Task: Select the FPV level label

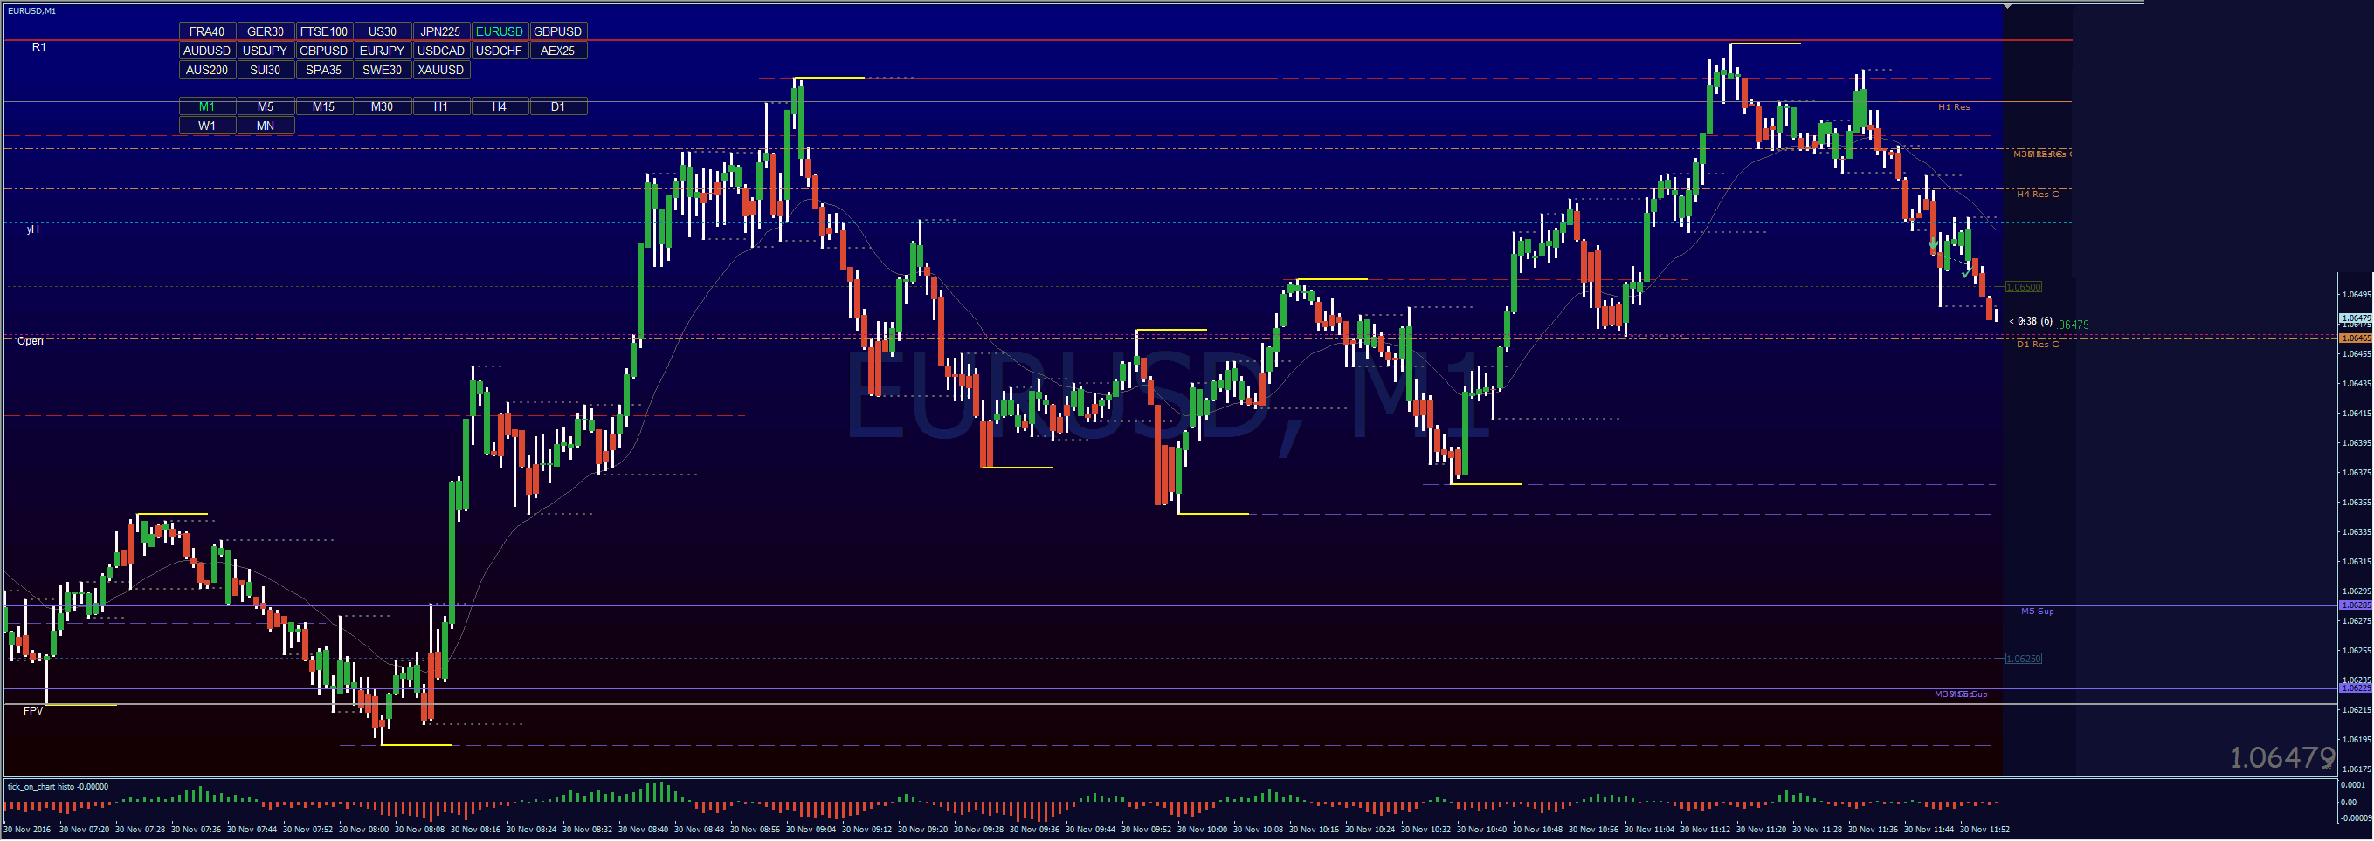Action: point(33,711)
